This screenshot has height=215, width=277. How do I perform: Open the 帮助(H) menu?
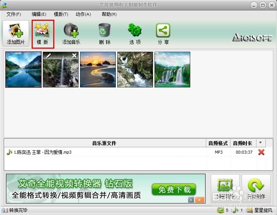pyautogui.click(x=109, y=14)
